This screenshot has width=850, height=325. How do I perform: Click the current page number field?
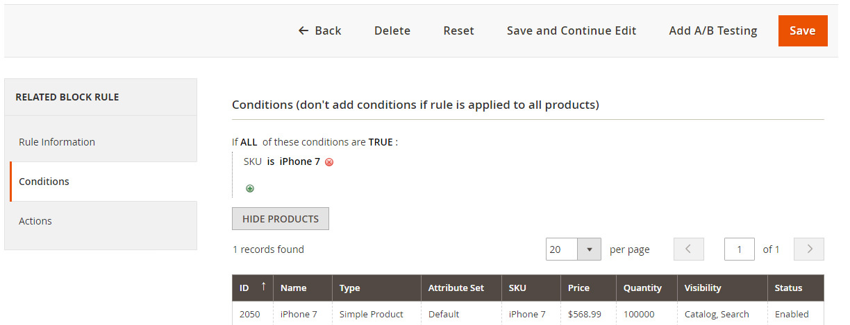(x=740, y=249)
